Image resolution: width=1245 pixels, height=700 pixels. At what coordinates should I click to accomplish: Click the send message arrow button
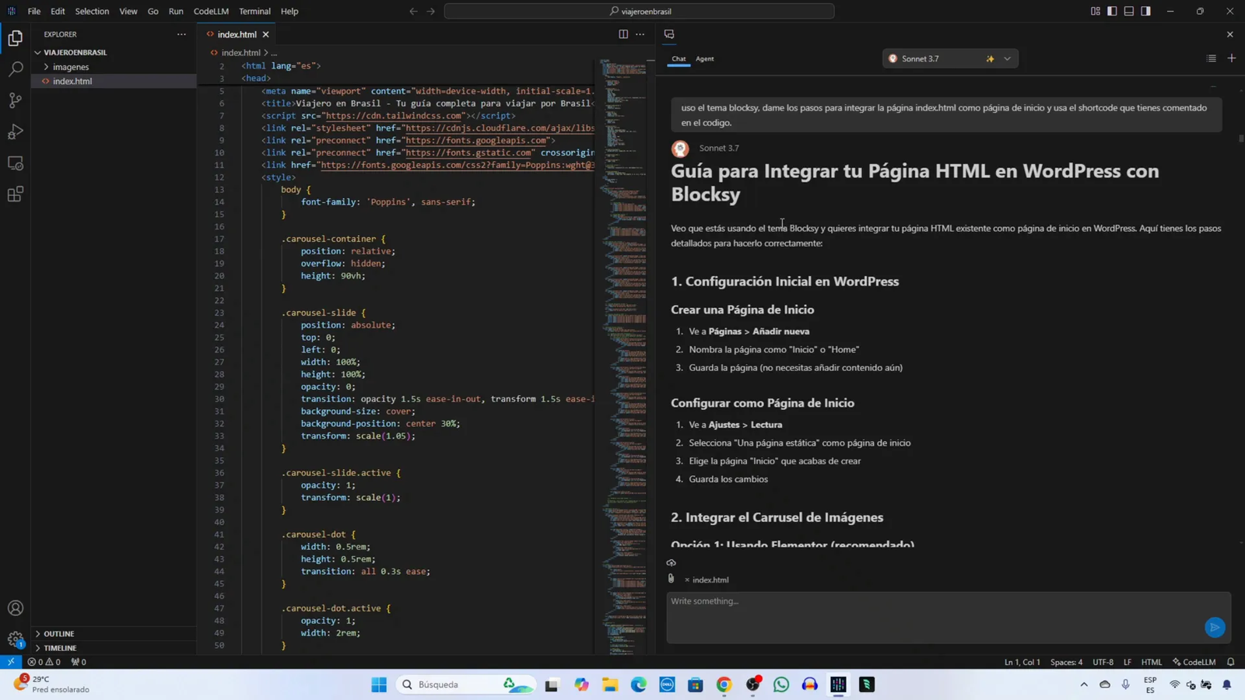pos(1214,627)
